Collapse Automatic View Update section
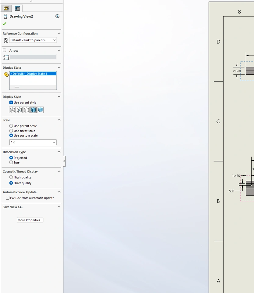This screenshot has height=293, width=254. pos(59,192)
